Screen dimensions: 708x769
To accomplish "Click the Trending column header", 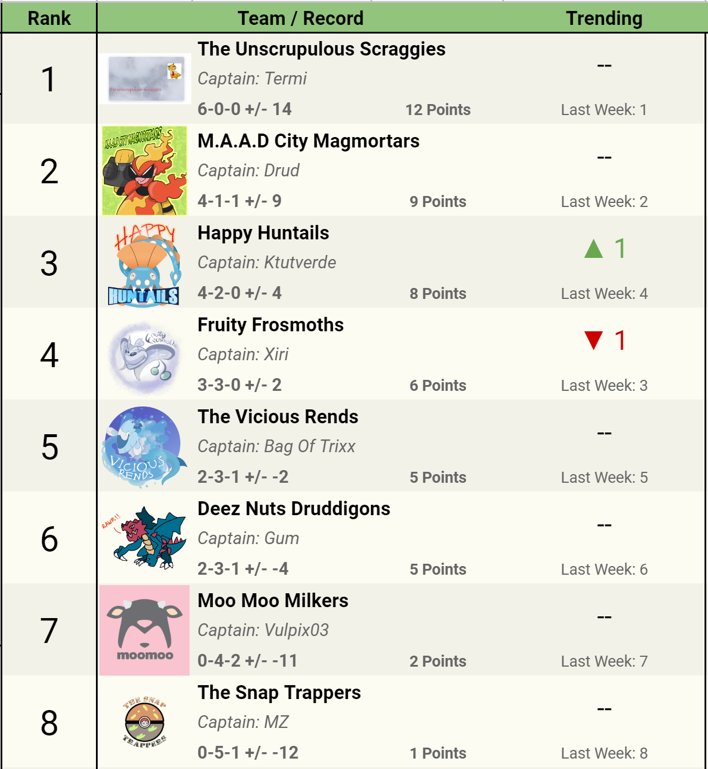I will [x=604, y=18].
